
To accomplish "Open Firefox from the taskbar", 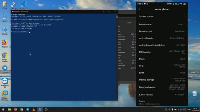I will click(x=15, y=109).
